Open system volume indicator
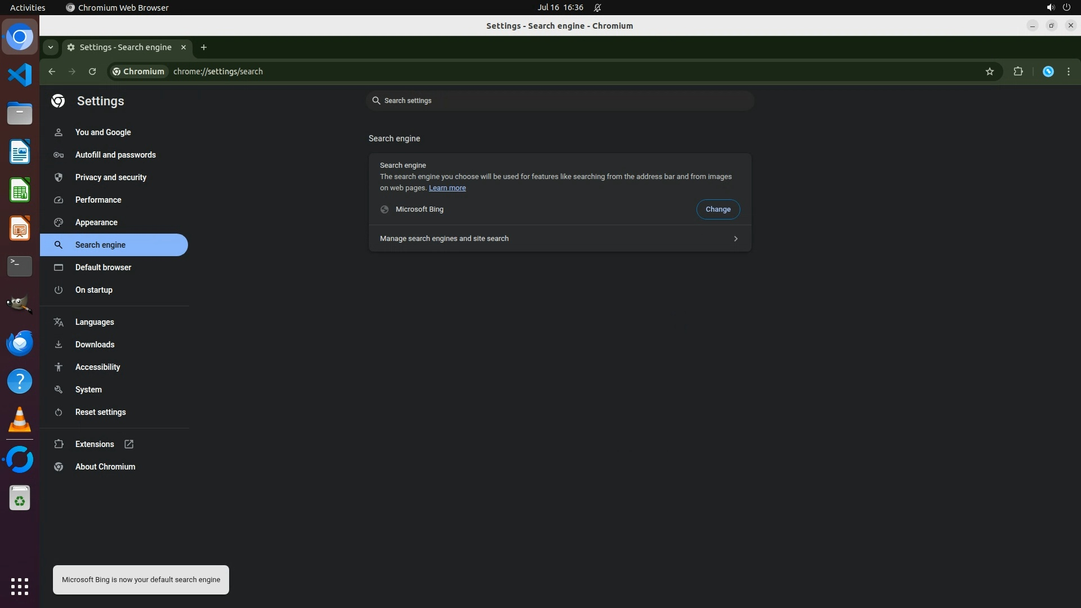Image resolution: width=1081 pixels, height=608 pixels. point(1050,7)
